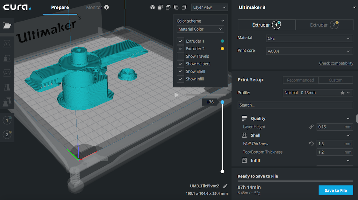Select the Mirror tool in left sidebar

[7, 87]
